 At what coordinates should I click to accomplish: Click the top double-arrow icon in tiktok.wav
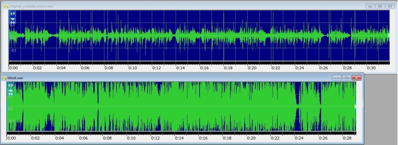(10, 85)
